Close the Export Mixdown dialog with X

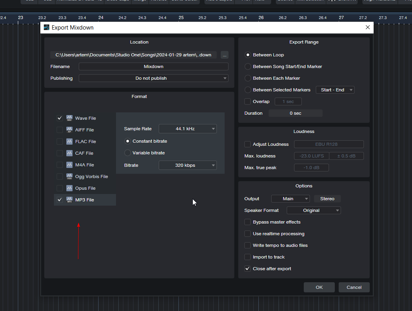pyautogui.click(x=368, y=27)
